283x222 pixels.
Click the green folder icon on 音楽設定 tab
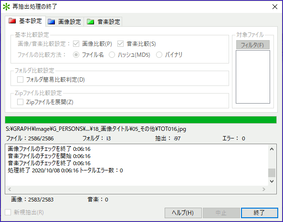[90, 21]
